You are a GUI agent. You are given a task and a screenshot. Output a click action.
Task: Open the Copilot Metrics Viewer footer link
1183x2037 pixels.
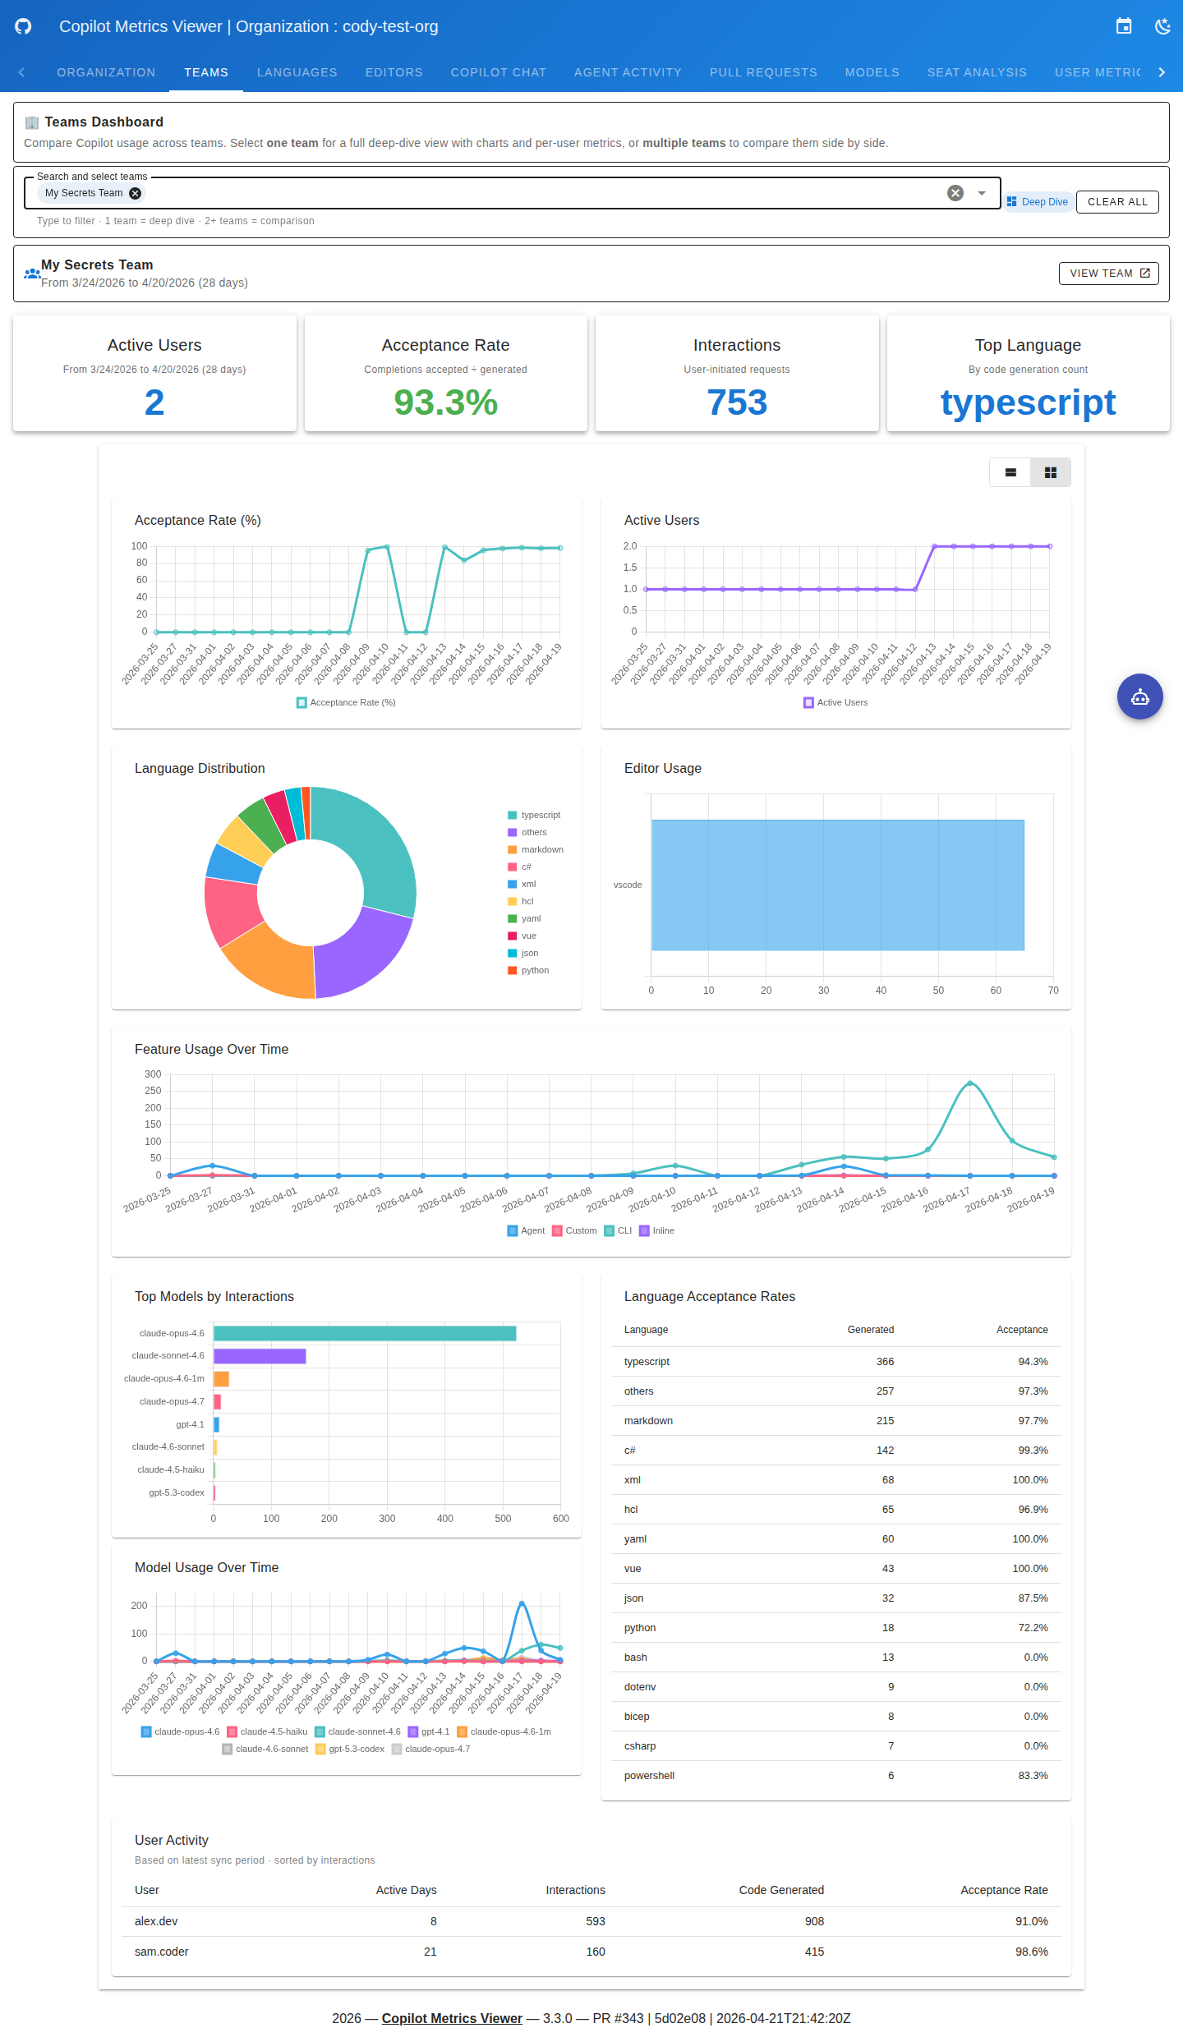tap(452, 2018)
